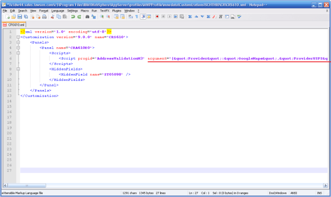Toggle synchronized vertical scrolling

click(x=116, y=17)
